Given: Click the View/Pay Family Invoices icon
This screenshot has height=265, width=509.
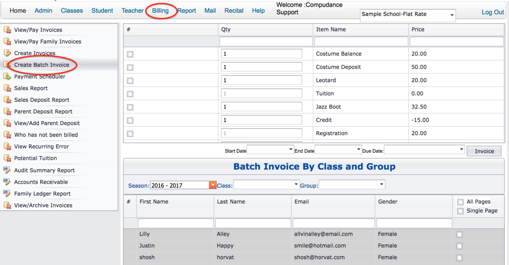Looking at the screenshot, I should (7, 42).
